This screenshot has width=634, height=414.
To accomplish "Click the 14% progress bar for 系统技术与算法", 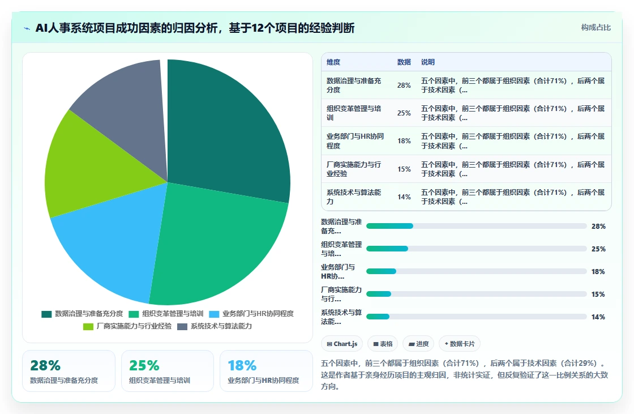I will (x=476, y=317).
